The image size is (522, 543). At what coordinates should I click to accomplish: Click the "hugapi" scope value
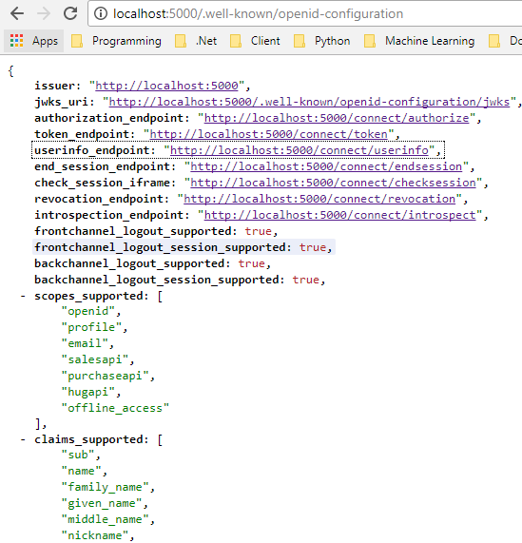[87, 392]
